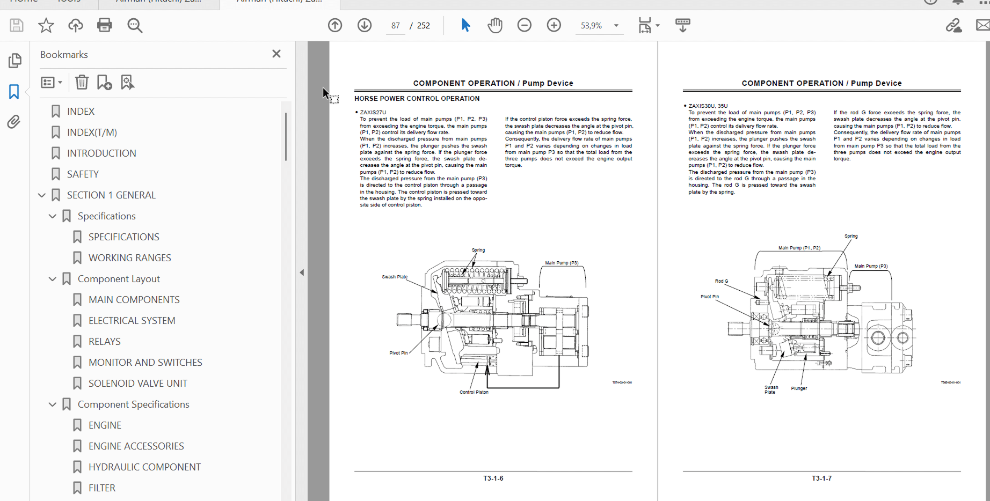Toggle the Attachments paperclip panel
Screen dimensions: 990x501
pyautogui.click(x=14, y=122)
